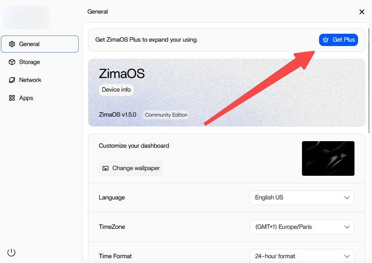The image size is (372, 263).
Task: Click the Get Plus button
Action: tap(338, 40)
